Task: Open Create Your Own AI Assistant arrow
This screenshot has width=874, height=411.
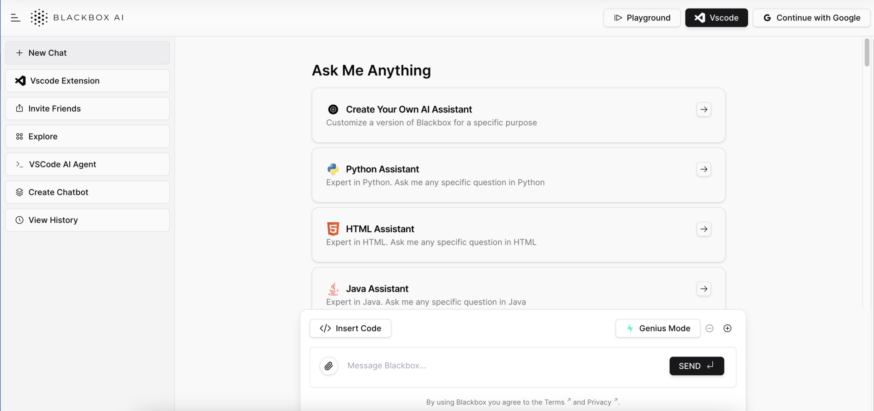Action: 703,109
